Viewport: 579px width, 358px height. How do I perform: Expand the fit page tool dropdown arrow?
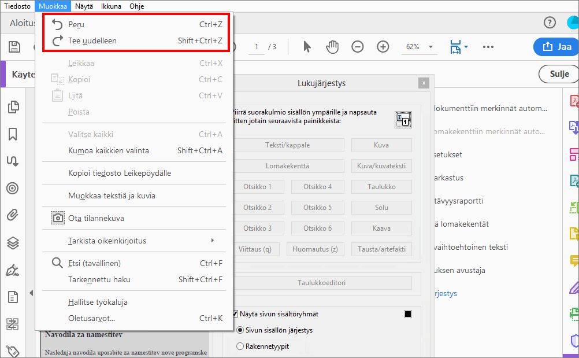[x=466, y=46]
